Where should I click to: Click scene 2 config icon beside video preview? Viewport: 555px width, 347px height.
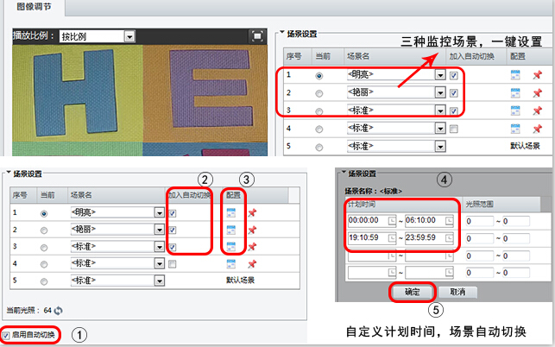pyautogui.click(x=515, y=92)
